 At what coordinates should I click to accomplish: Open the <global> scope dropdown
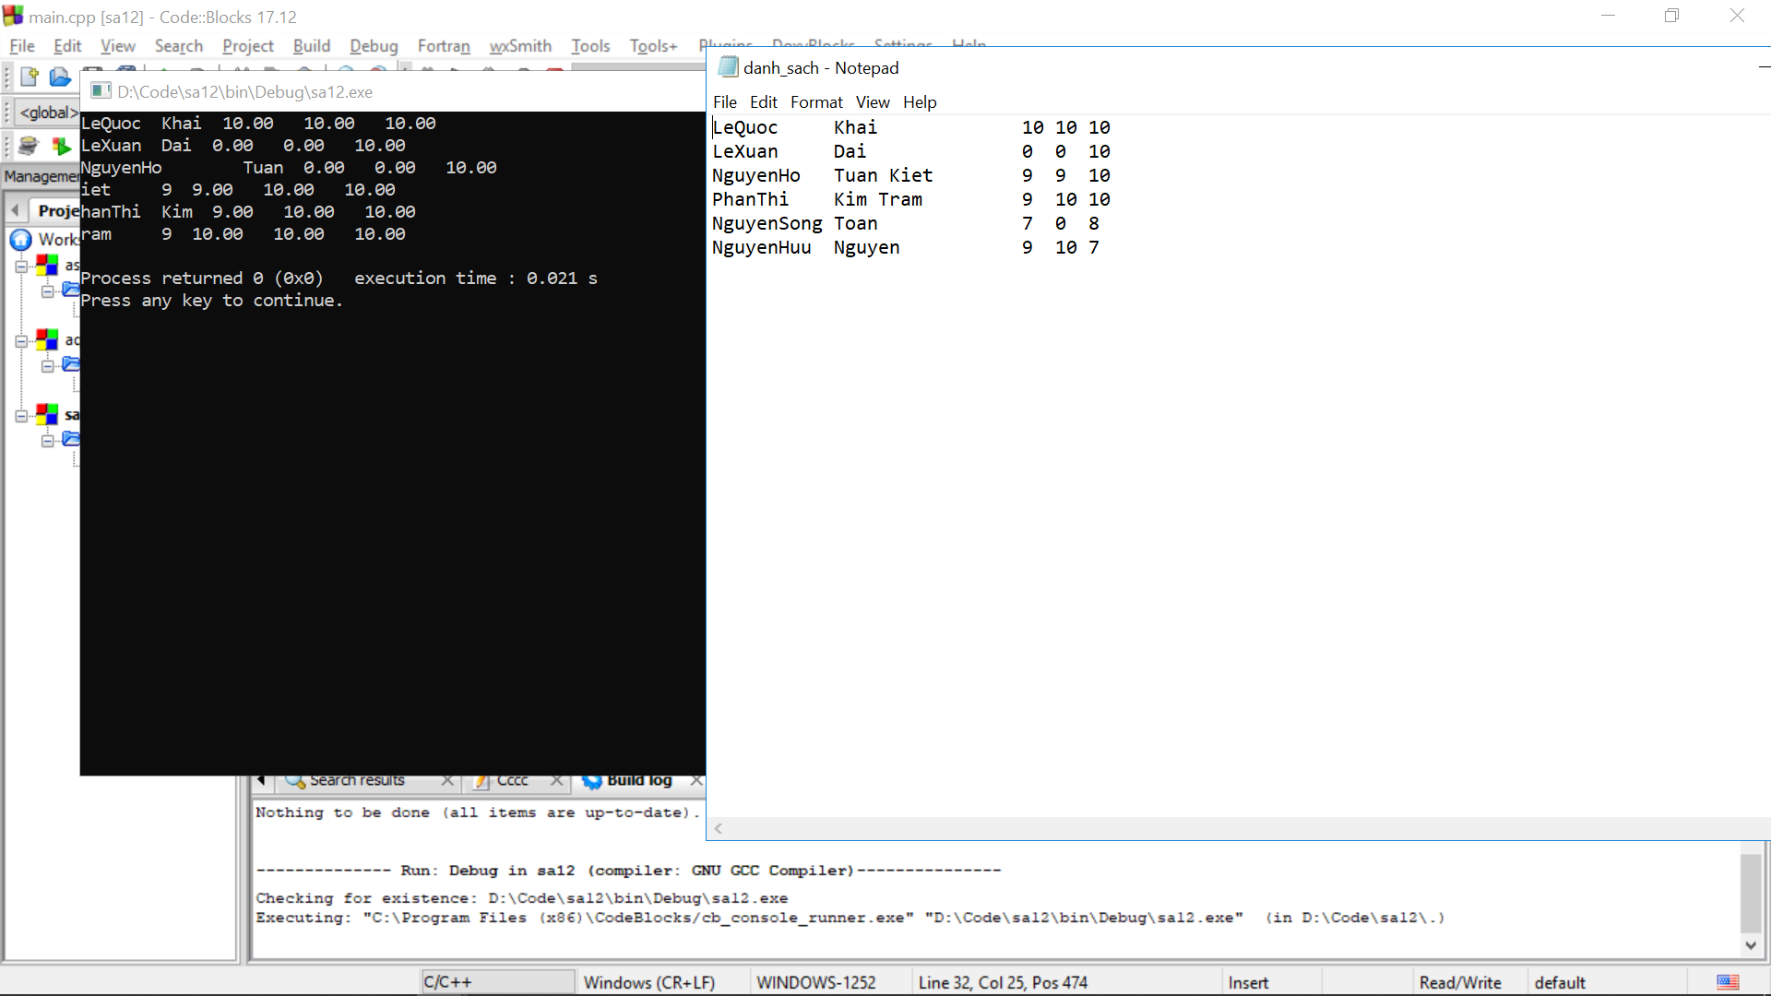pos(48,113)
